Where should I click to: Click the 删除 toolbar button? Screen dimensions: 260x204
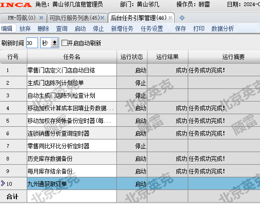43,29
